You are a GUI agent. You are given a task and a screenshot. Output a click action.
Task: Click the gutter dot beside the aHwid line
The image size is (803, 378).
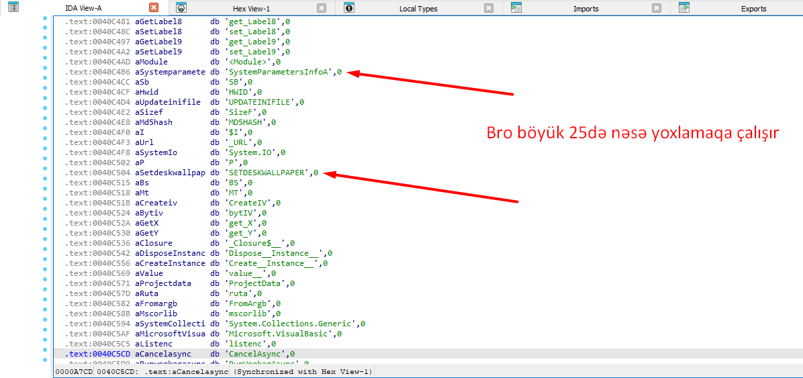(x=45, y=92)
